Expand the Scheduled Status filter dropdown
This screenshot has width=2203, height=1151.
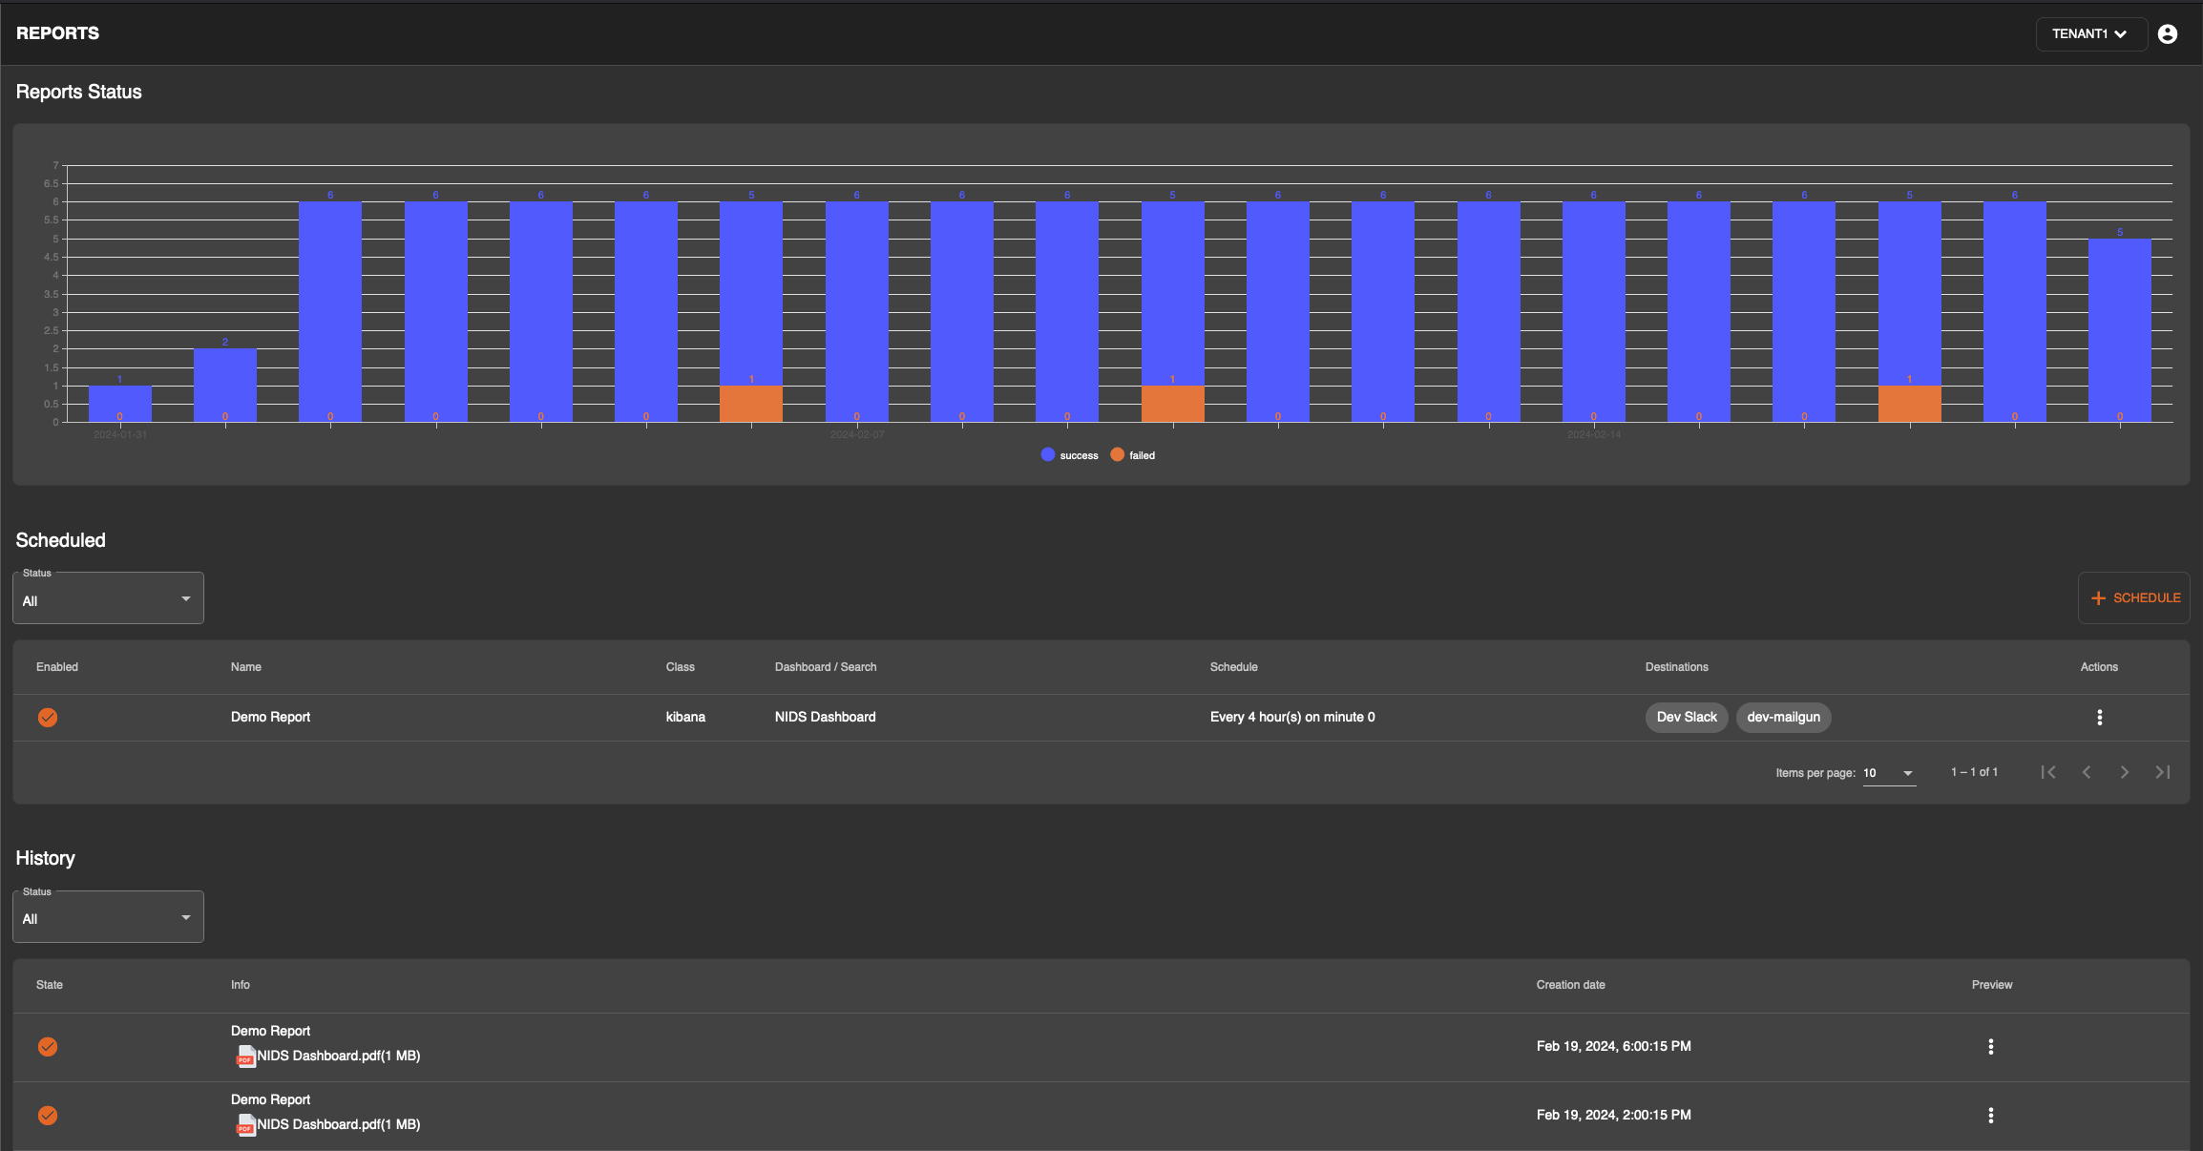(108, 599)
